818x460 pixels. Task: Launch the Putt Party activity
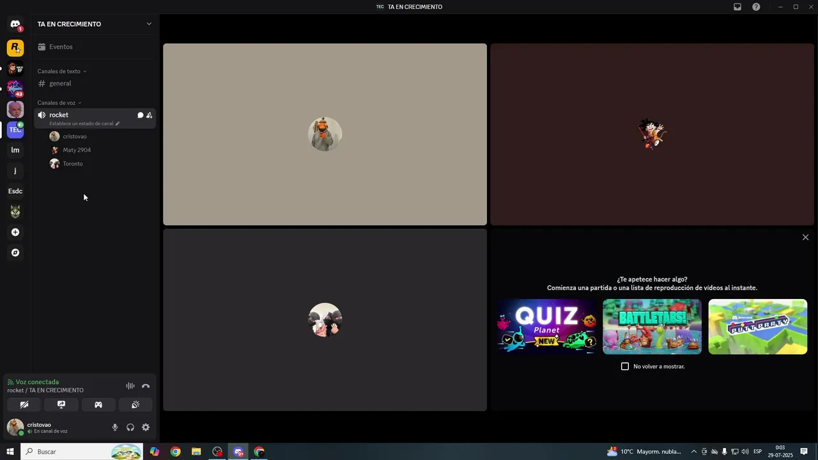pos(758,326)
